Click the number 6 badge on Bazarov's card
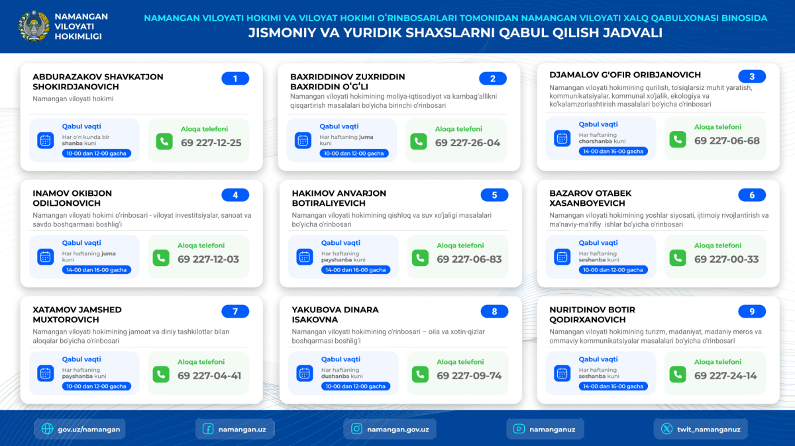The width and height of the screenshot is (795, 446). (752, 195)
